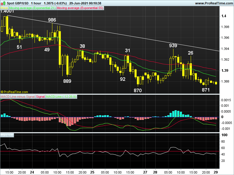Viewport: 234px width, 175px height.
Task: Click the www.ProRealTime.com link
Action: [x=214, y=3]
